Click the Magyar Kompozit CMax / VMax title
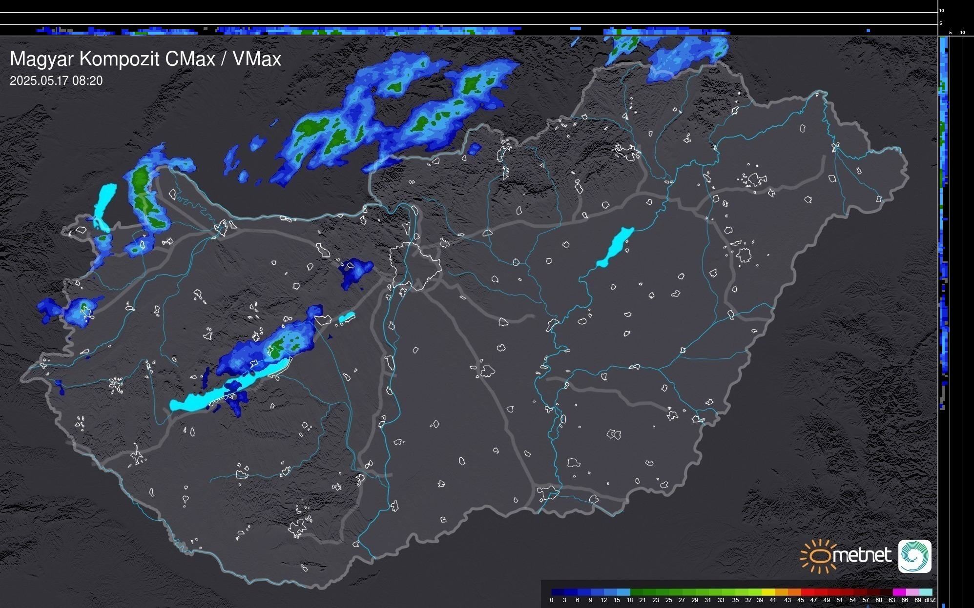This screenshot has height=608, width=974. (x=145, y=59)
